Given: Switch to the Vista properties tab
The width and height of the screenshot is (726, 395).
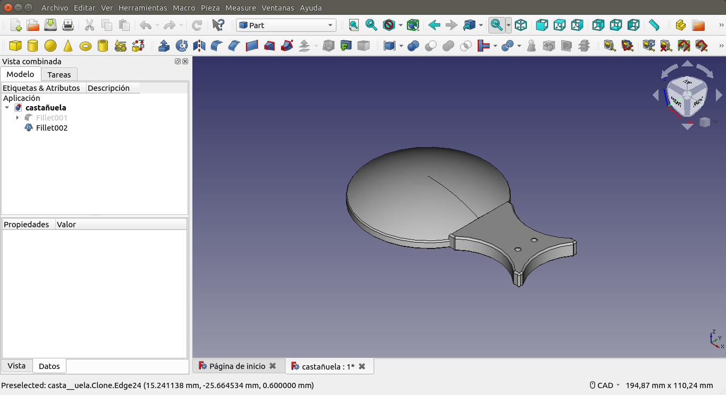Looking at the screenshot, I should click(x=16, y=366).
